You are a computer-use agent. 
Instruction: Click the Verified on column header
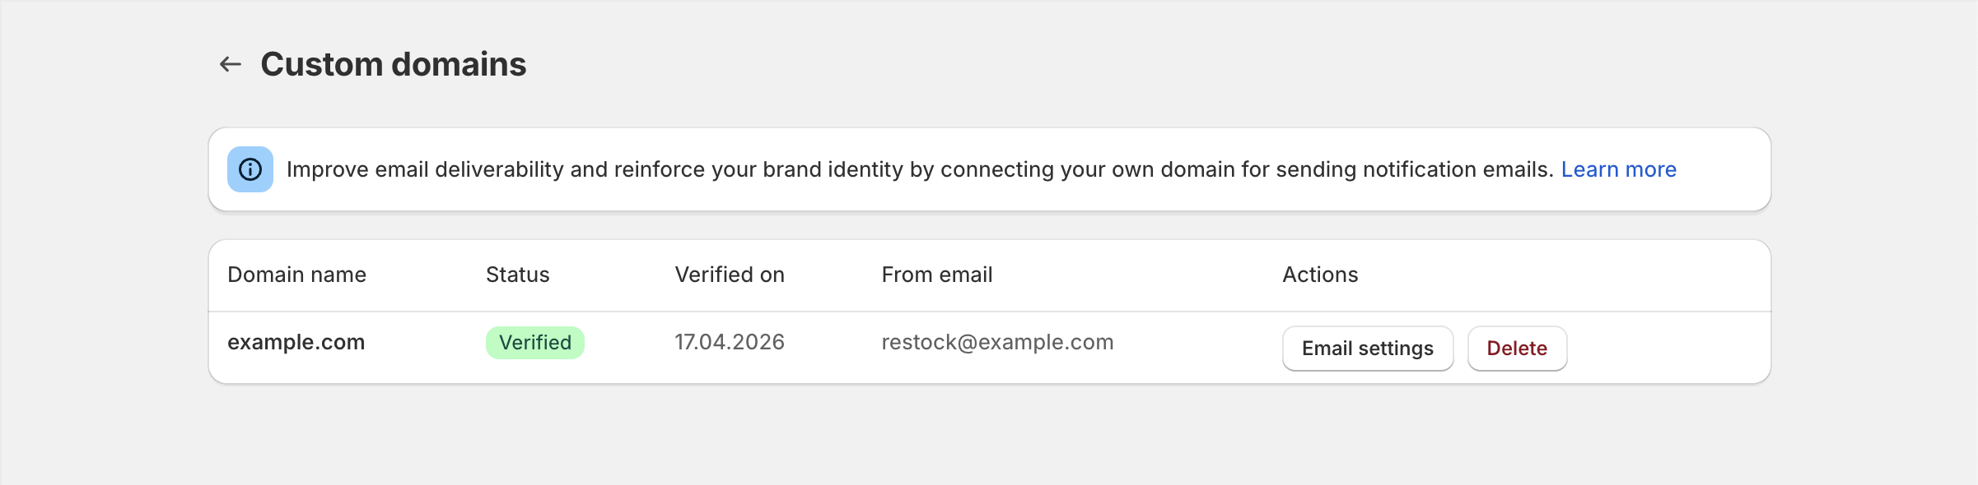click(x=729, y=275)
